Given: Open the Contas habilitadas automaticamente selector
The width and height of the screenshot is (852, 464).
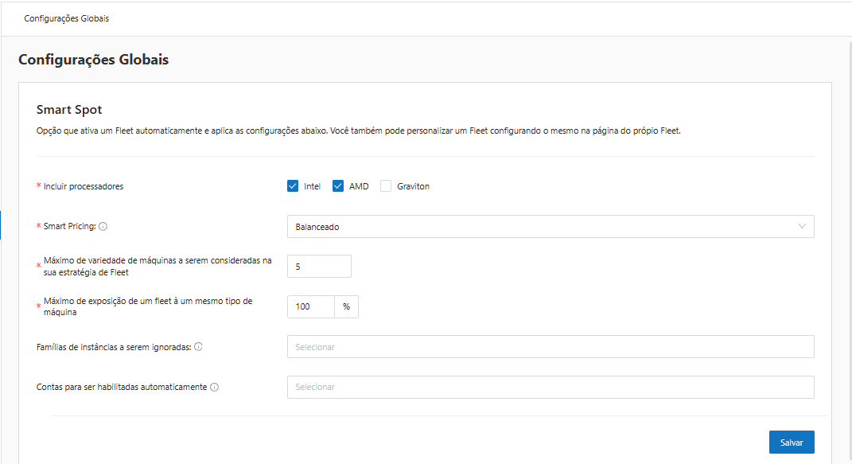Looking at the screenshot, I should click(x=550, y=388).
